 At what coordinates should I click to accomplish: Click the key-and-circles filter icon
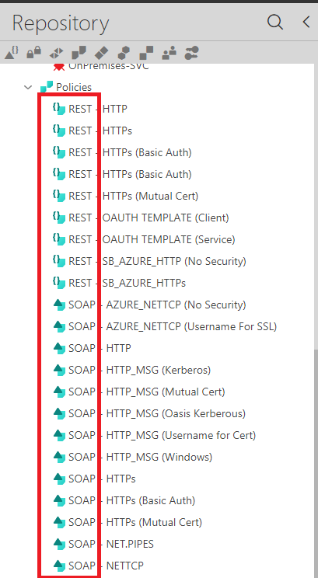point(191,53)
